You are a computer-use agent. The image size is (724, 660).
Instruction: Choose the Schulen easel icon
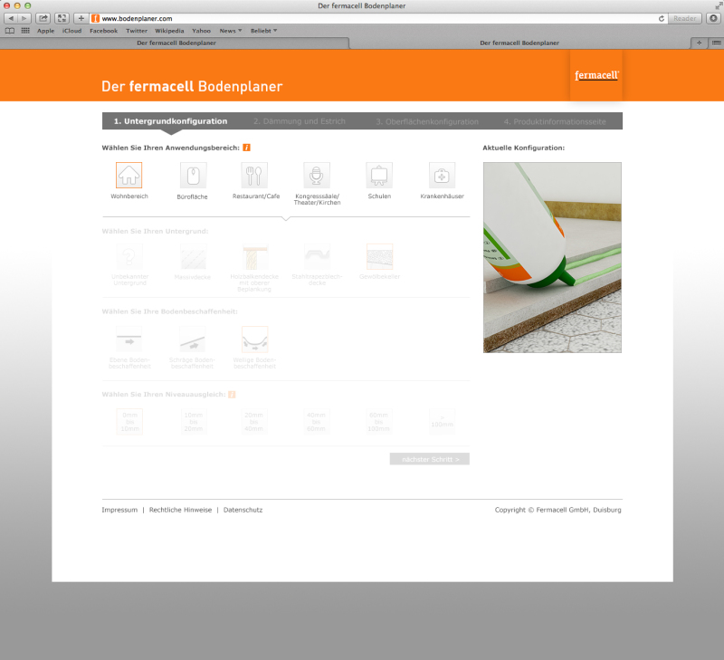[379, 175]
